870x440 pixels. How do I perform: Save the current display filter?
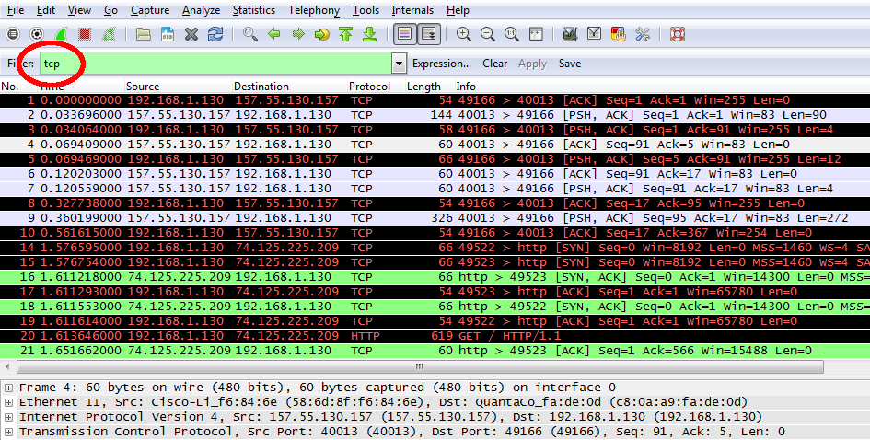point(570,64)
